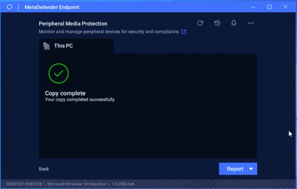Go Back to previous screen
The width and height of the screenshot is (297, 189).
pos(44,169)
